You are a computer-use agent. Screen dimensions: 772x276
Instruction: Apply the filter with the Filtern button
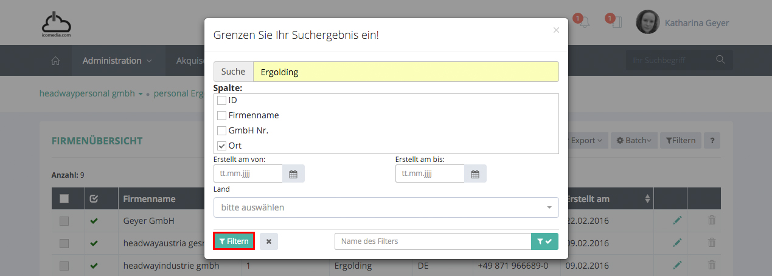click(x=234, y=241)
